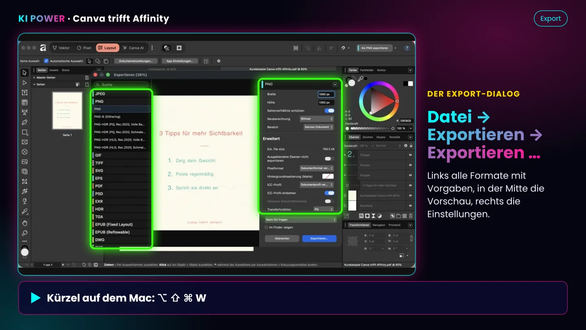The width and height of the screenshot is (586, 330).
Task: Check the Im Finder zeigen checkbox
Action: click(x=267, y=227)
